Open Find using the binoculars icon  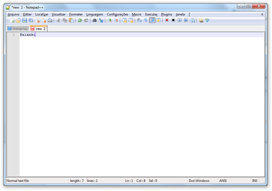tap(94, 20)
